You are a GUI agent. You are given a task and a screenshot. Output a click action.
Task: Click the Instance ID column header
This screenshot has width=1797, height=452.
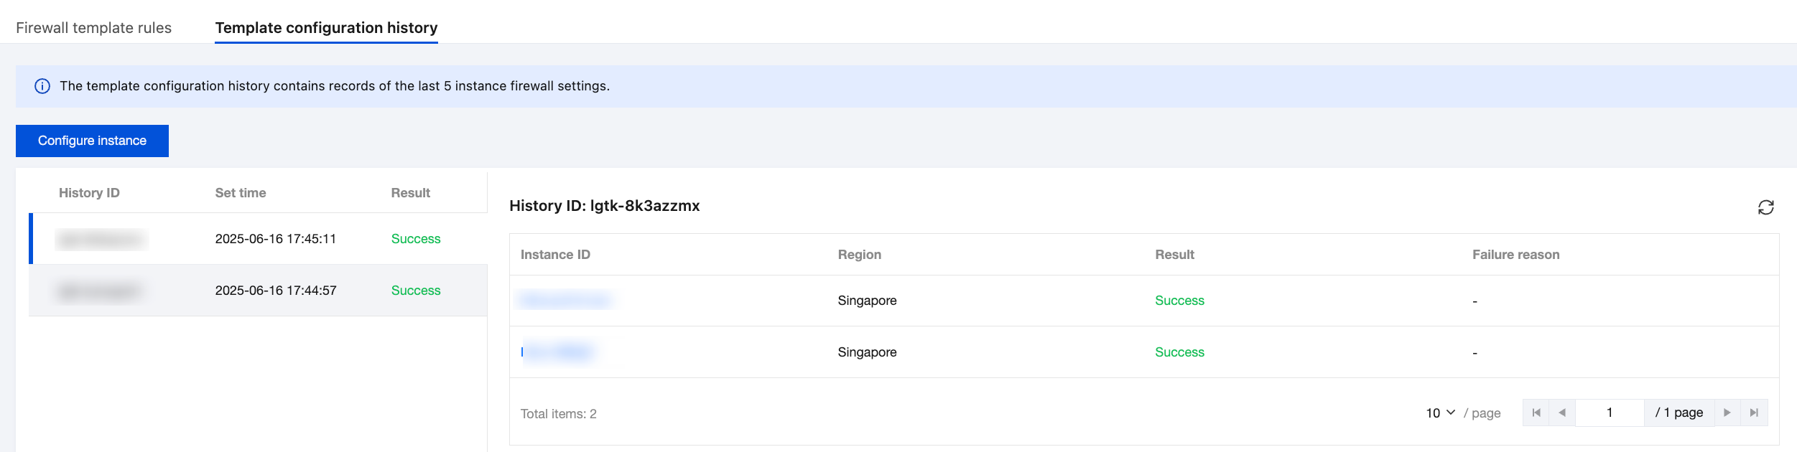(x=555, y=255)
